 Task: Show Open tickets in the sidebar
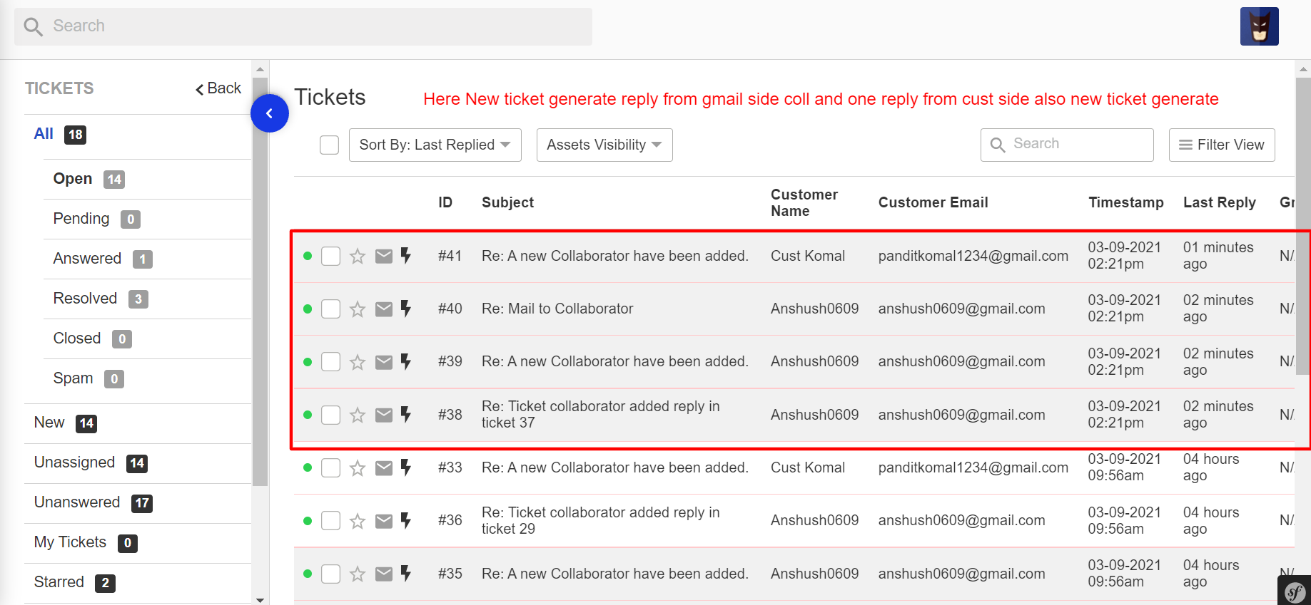coord(73,179)
